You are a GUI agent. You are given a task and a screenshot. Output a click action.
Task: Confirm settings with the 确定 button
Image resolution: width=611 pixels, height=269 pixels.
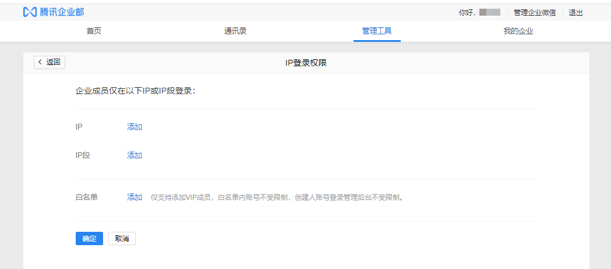[x=89, y=238]
